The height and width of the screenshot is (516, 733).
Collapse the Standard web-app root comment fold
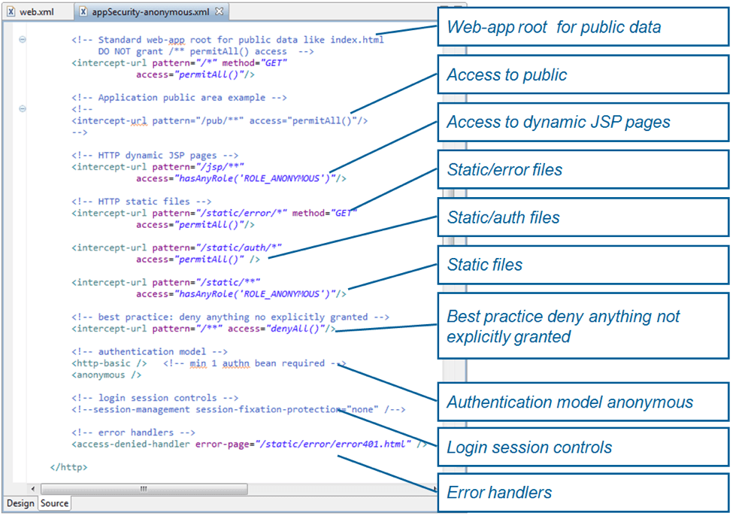coord(23,40)
